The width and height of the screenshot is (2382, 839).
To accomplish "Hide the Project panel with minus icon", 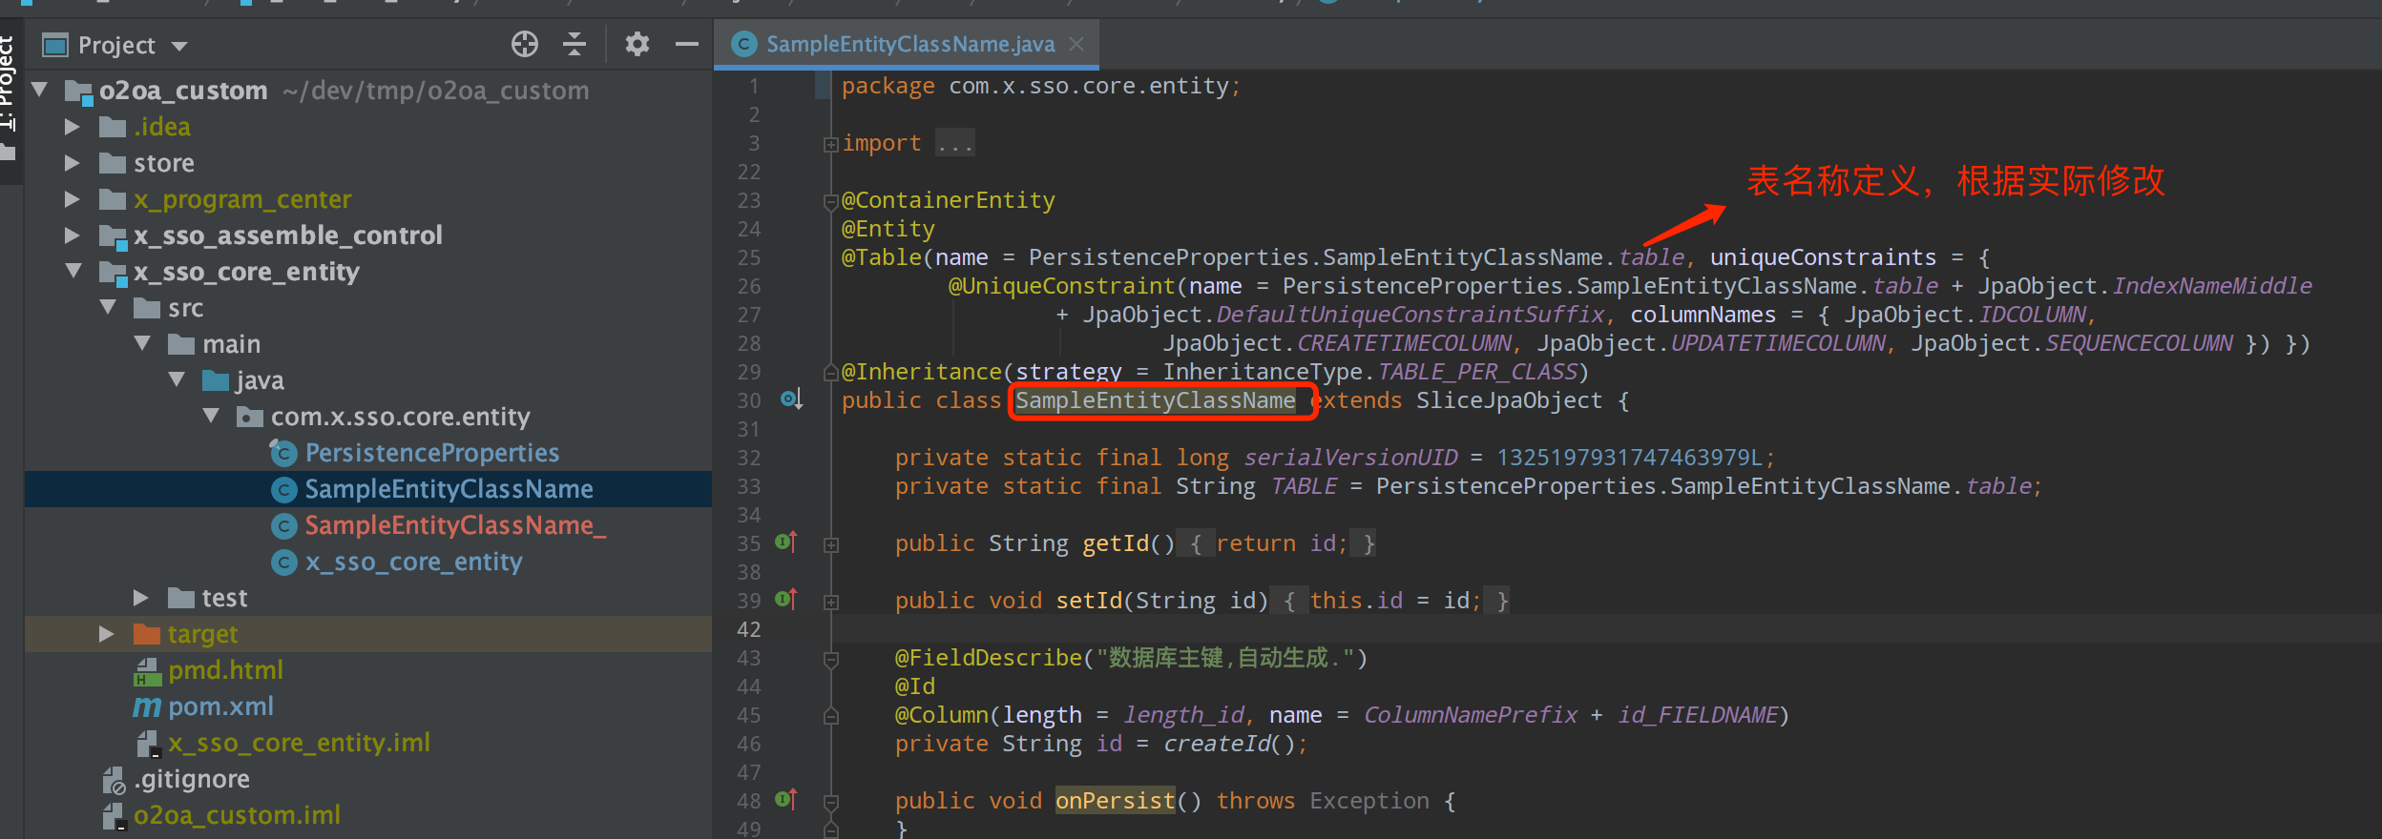I will coord(687,44).
